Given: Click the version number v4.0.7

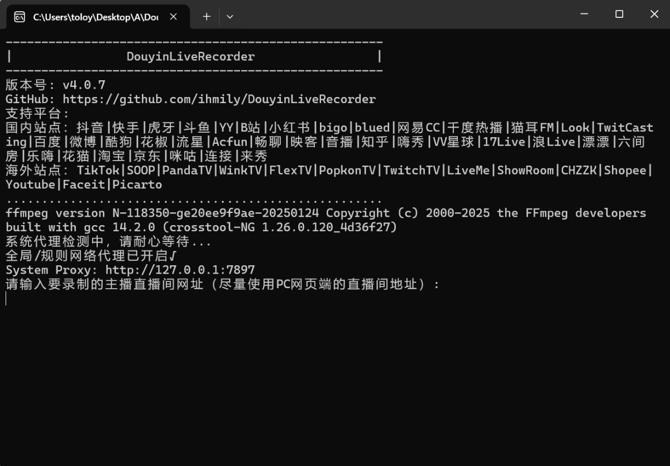Looking at the screenshot, I should point(84,85).
